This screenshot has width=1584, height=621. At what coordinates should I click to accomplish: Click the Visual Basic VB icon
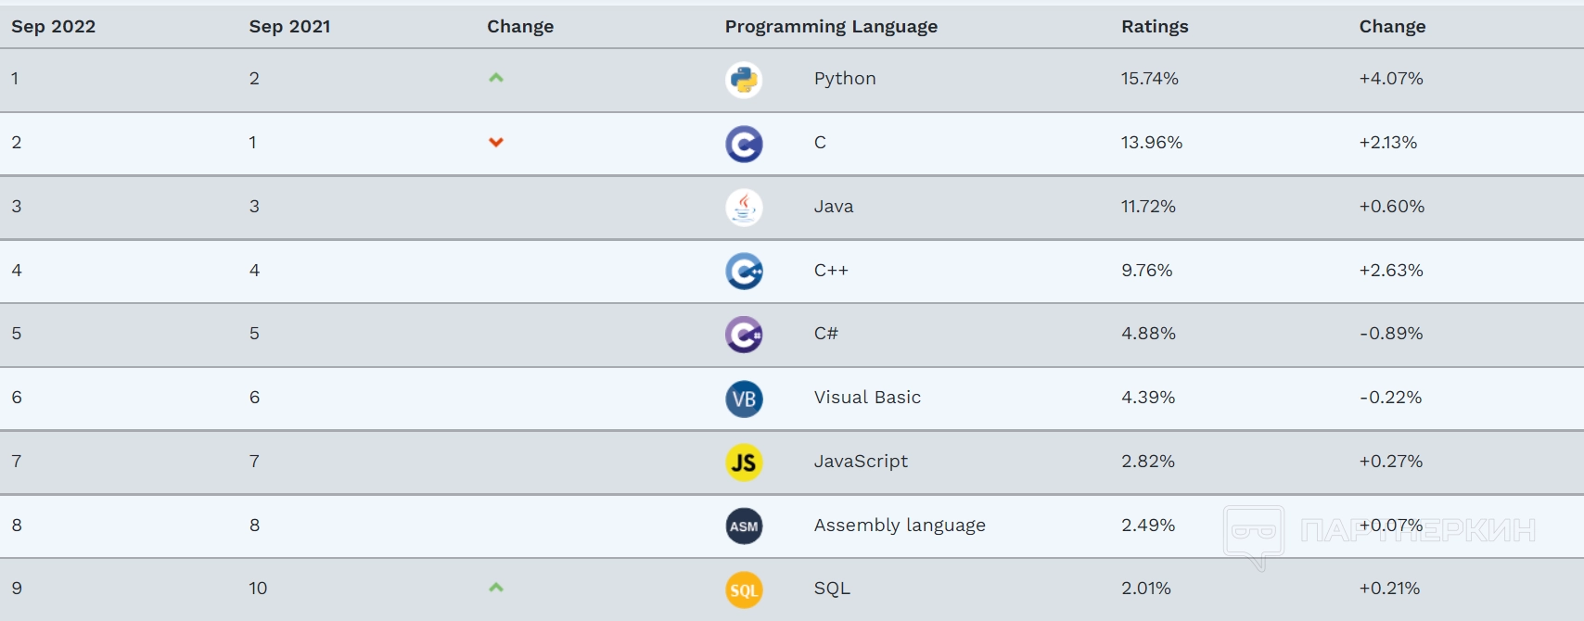coord(744,399)
